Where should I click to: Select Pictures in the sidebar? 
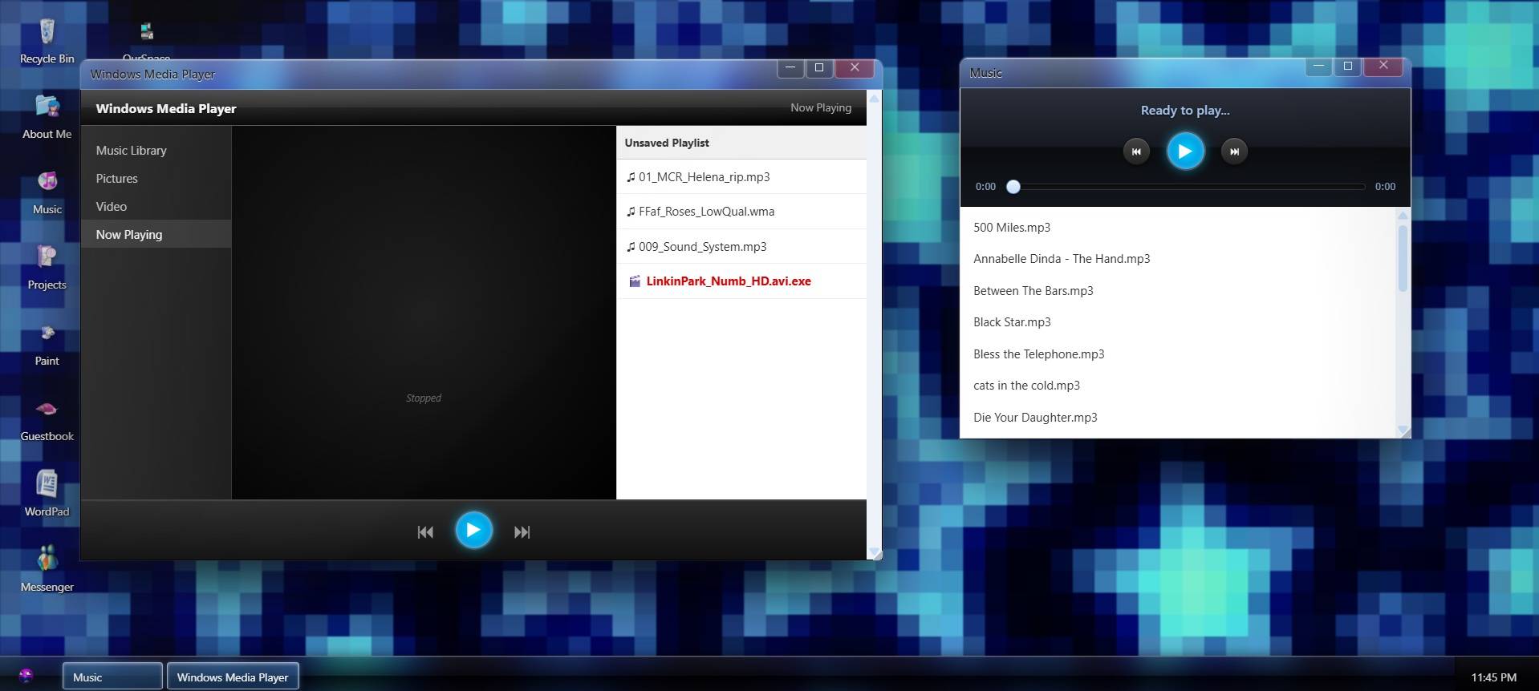156,179
